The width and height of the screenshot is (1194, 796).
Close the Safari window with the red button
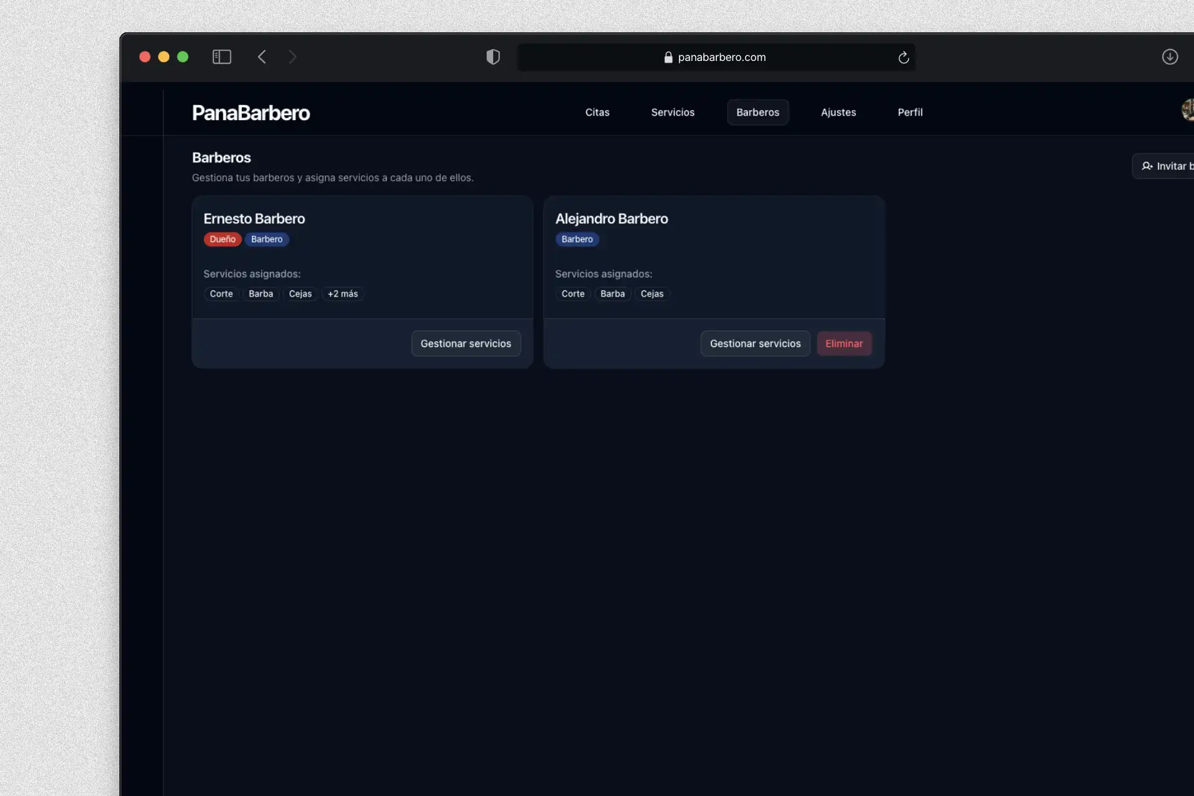[x=145, y=57]
